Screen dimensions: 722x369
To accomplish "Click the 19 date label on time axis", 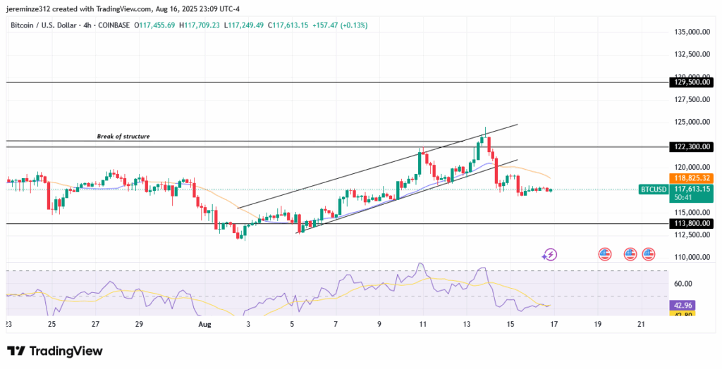I will click(598, 325).
